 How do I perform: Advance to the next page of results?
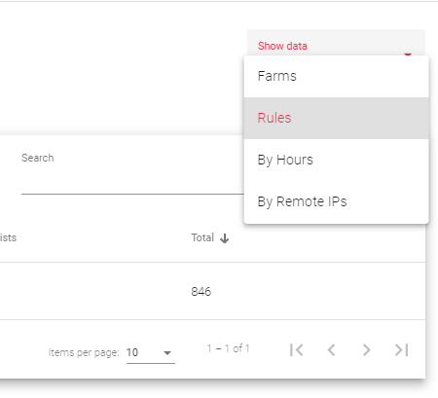click(x=366, y=350)
